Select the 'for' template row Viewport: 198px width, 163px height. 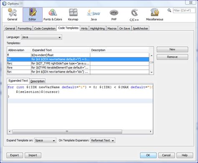point(78,59)
